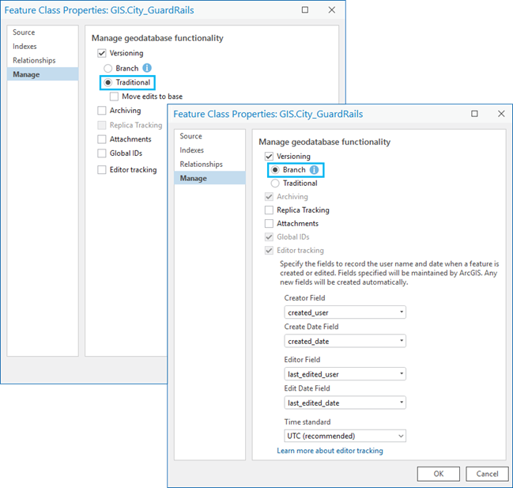Click the OK button
Image resolution: width=513 pixels, height=488 pixels.
439,473
